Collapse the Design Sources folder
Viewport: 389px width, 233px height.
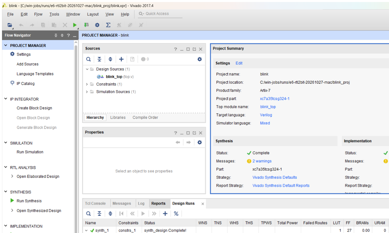(x=87, y=69)
